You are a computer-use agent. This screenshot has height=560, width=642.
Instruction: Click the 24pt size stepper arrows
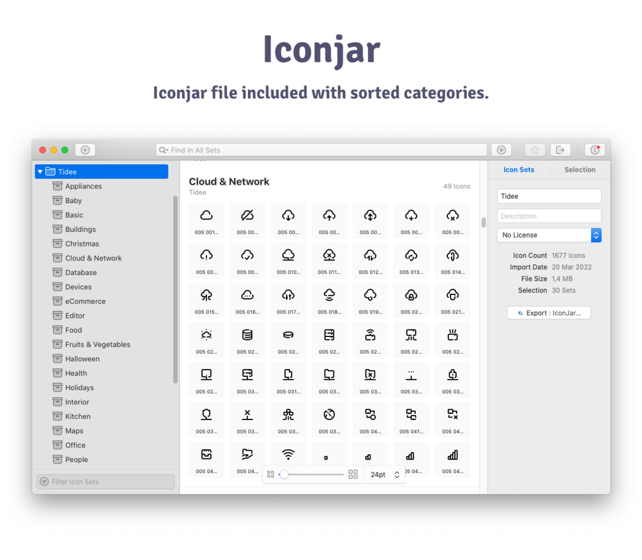click(x=397, y=474)
